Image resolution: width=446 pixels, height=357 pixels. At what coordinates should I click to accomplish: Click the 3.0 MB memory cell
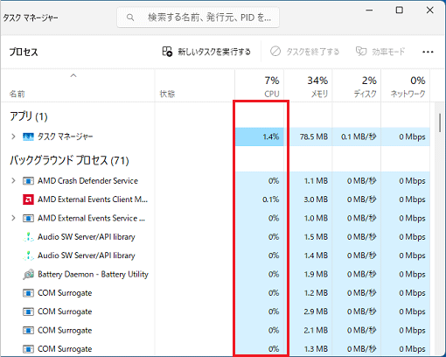(x=308, y=199)
